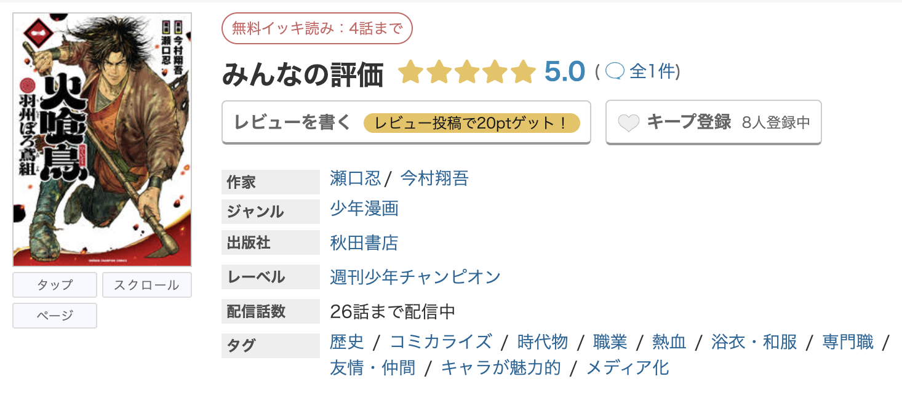Click the レビュー投稿で20ptゲット！ badge
The image size is (902, 395).
tap(473, 123)
